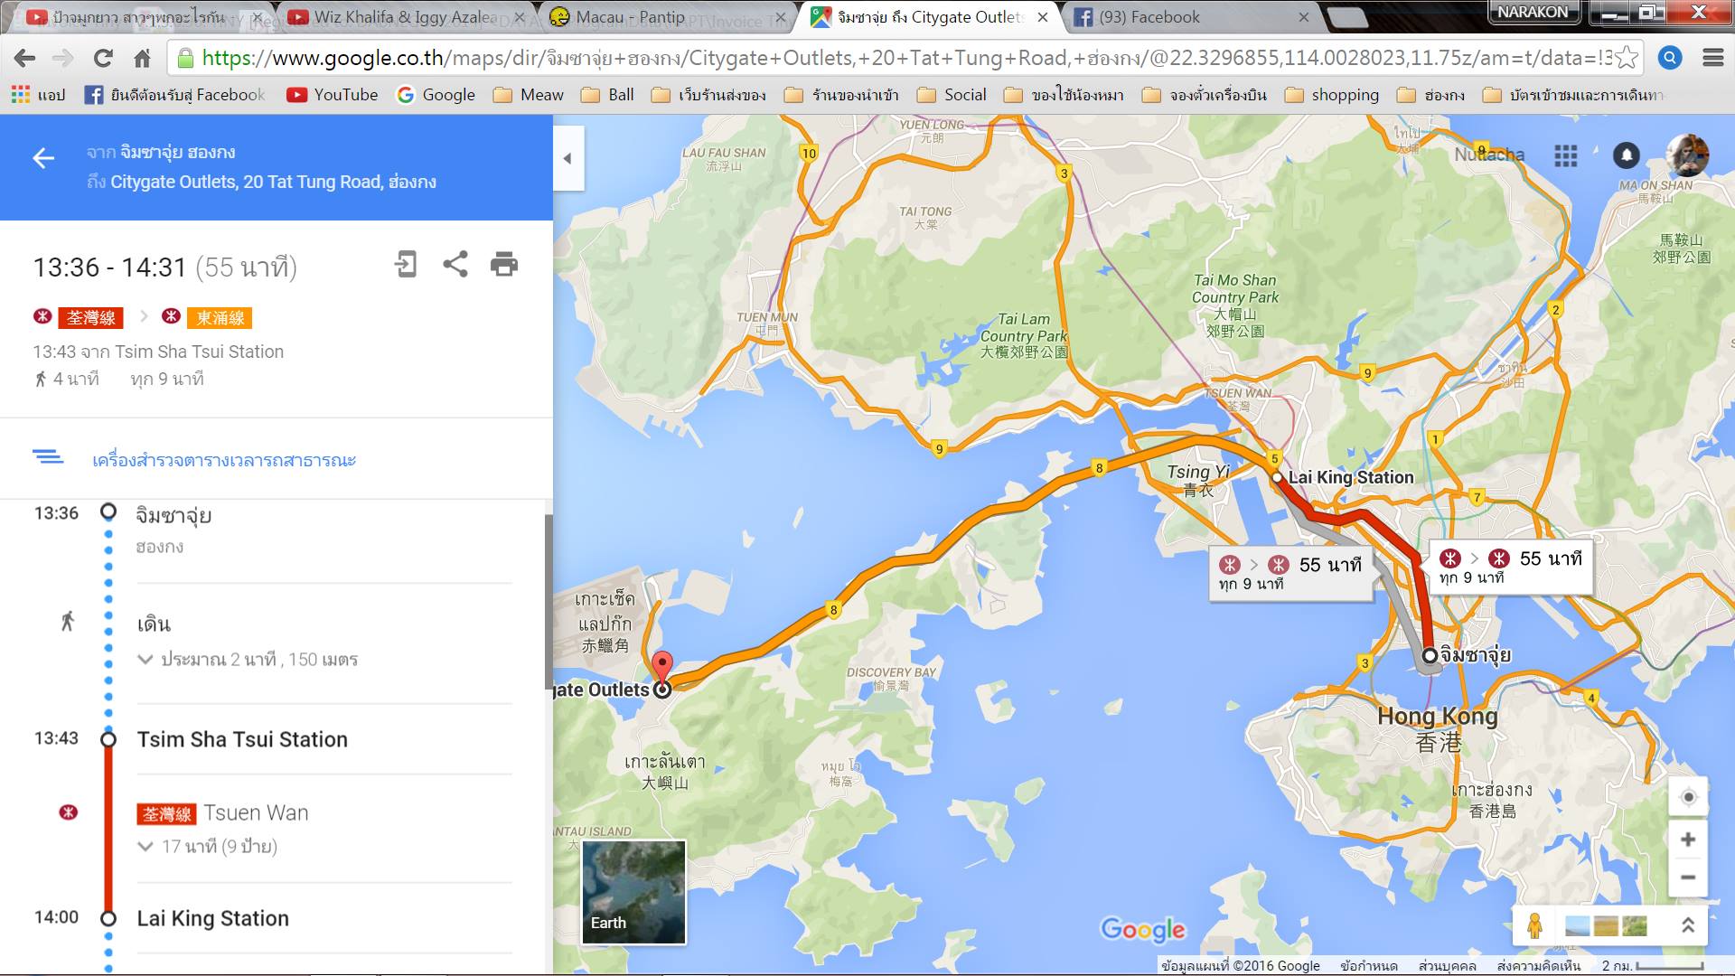Open the apps shortcut in bookmarks bar

click(38, 95)
